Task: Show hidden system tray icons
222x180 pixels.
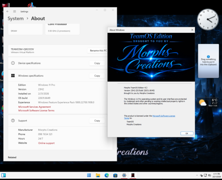Action: [197, 176]
